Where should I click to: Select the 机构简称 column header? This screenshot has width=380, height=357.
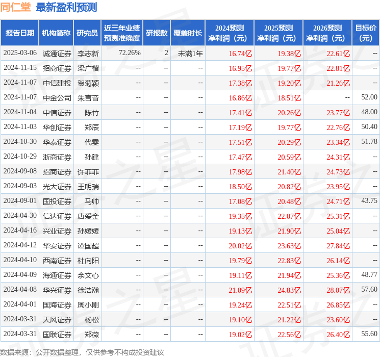pos(56,33)
